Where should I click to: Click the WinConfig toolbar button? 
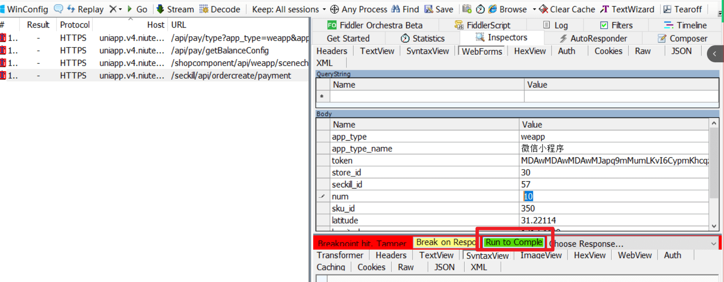(24, 9)
